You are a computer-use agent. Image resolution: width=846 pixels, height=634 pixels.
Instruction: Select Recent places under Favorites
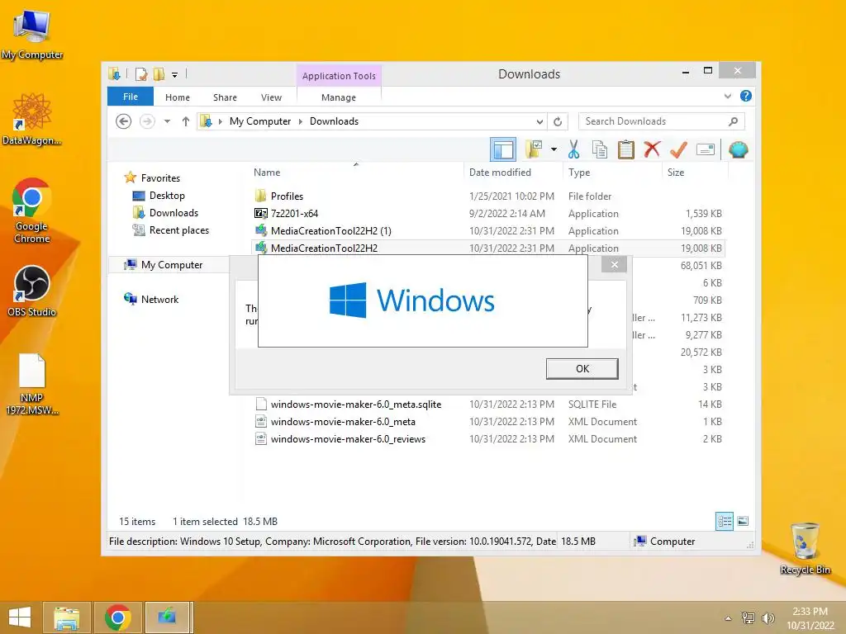coord(179,230)
